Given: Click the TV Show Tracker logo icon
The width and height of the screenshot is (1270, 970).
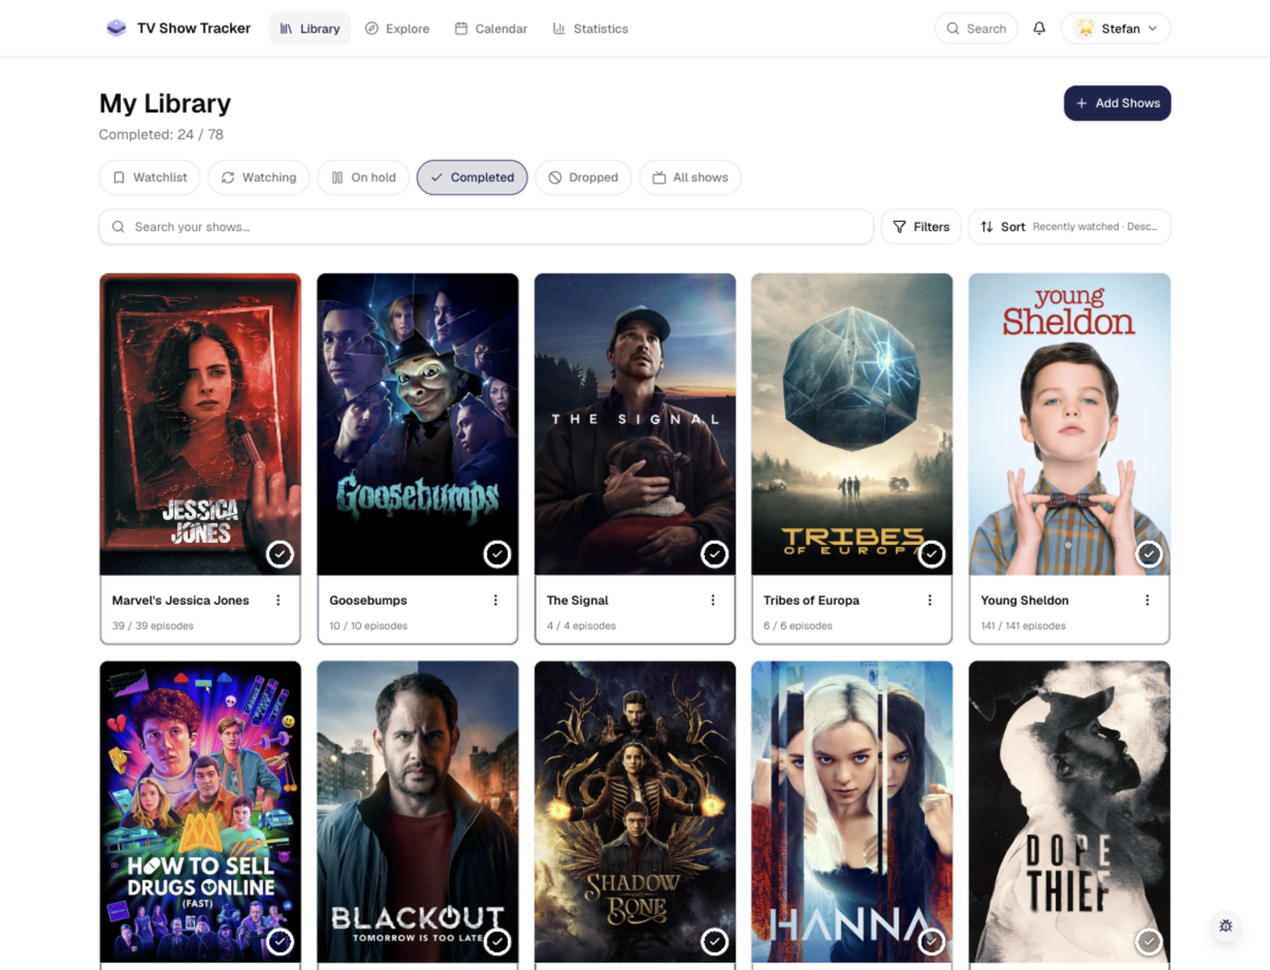Looking at the screenshot, I should (x=116, y=28).
